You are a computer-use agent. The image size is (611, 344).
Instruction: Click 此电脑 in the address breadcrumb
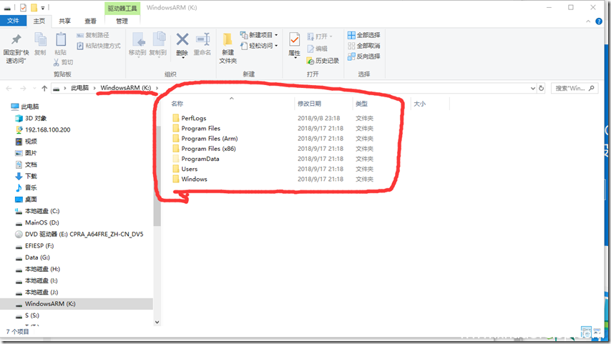coord(79,88)
